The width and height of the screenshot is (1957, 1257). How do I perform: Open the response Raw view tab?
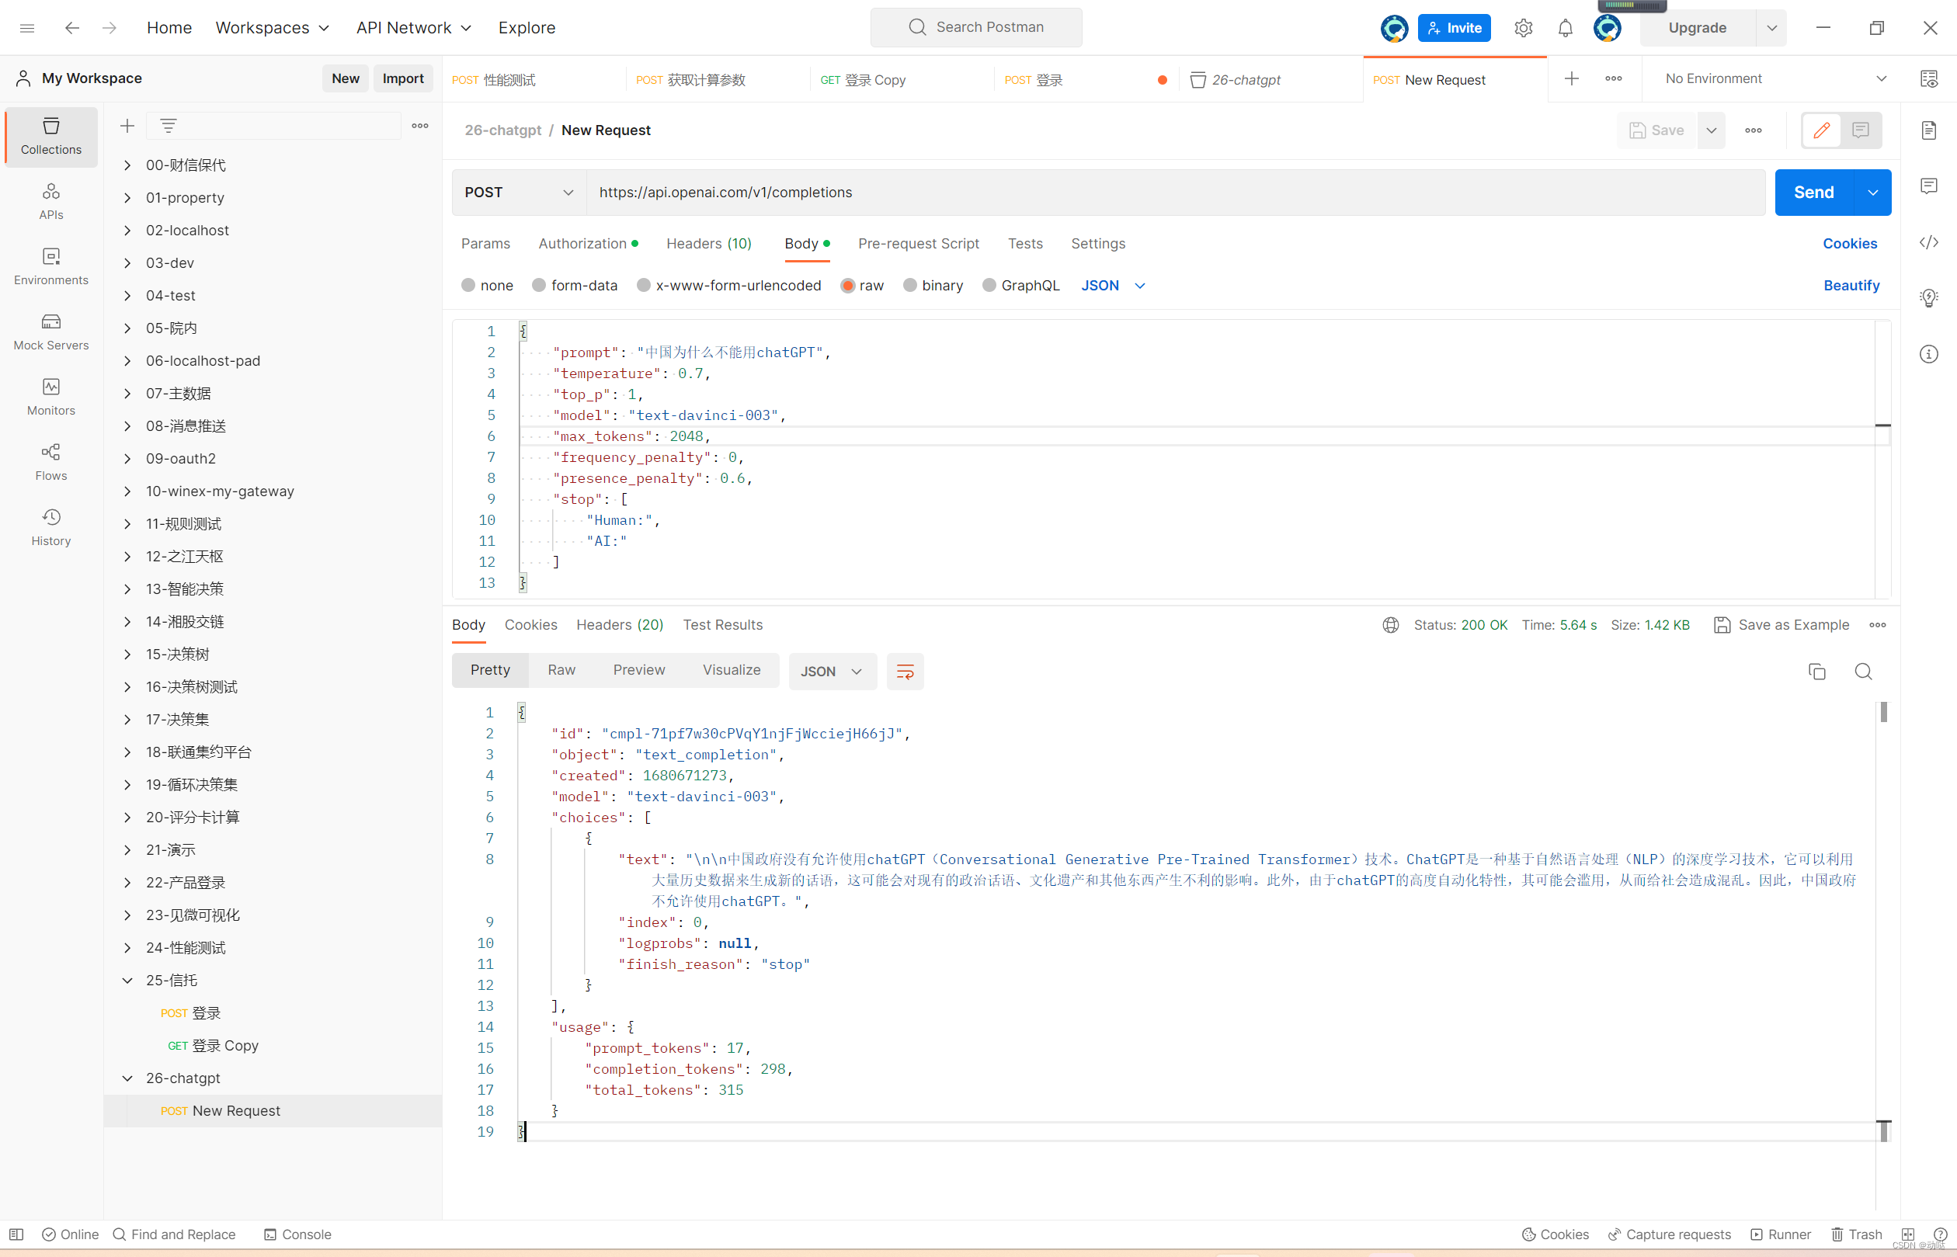pyautogui.click(x=561, y=669)
